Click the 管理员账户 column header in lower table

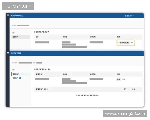pyautogui.click(x=40, y=74)
